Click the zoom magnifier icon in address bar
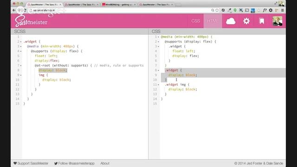Image resolution: width=297 pixels, height=167 pixels. 213,10
